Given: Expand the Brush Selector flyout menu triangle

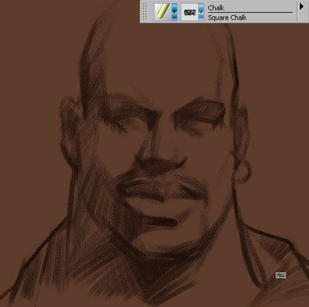Looking at the screenshot, I should click(302, 7).
